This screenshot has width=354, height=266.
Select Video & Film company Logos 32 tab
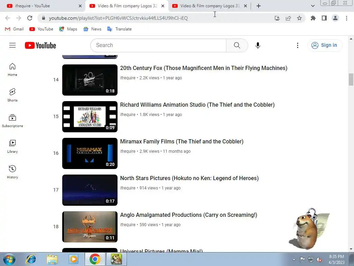coord(127,6)
